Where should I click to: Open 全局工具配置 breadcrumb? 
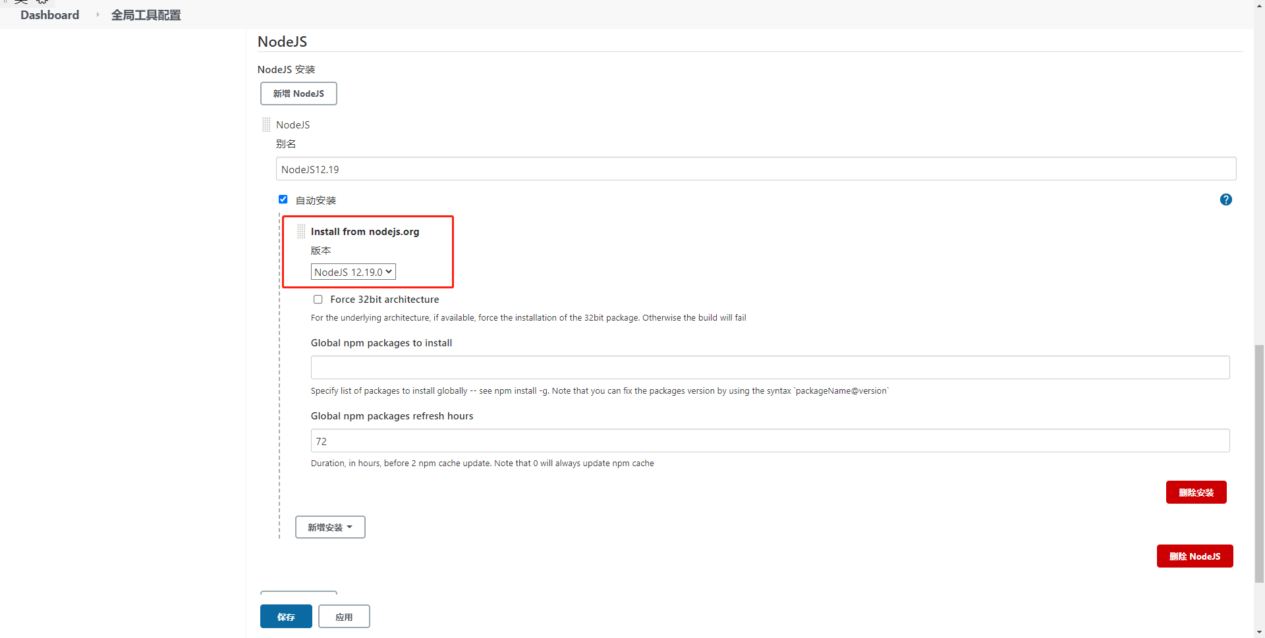146,14
